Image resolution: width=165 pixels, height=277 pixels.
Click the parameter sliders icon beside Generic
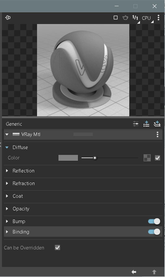(x=136, y=124)
